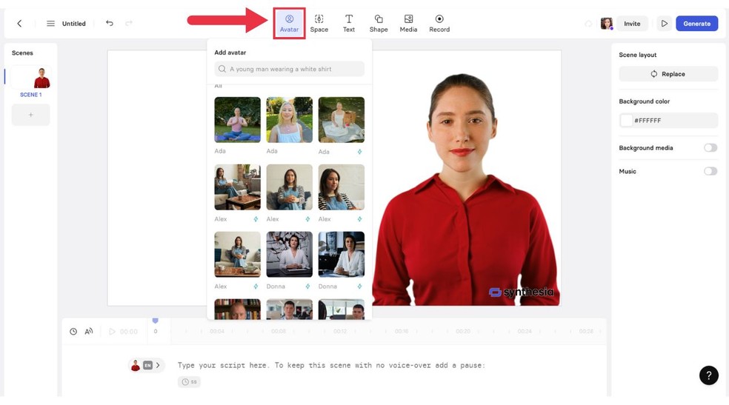
Task: Choose Ada avatar in white top
Action: tap(289, 119)
